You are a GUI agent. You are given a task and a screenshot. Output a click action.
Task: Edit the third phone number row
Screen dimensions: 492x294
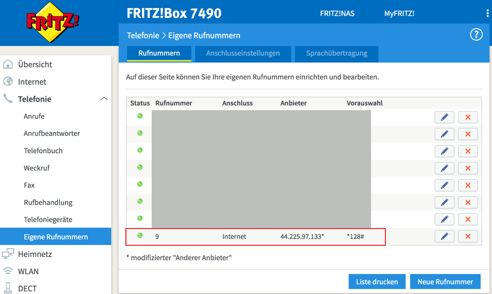[x=444, y=152]
